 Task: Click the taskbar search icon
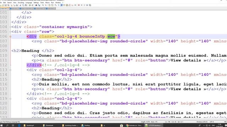click(x=7, y=126)
